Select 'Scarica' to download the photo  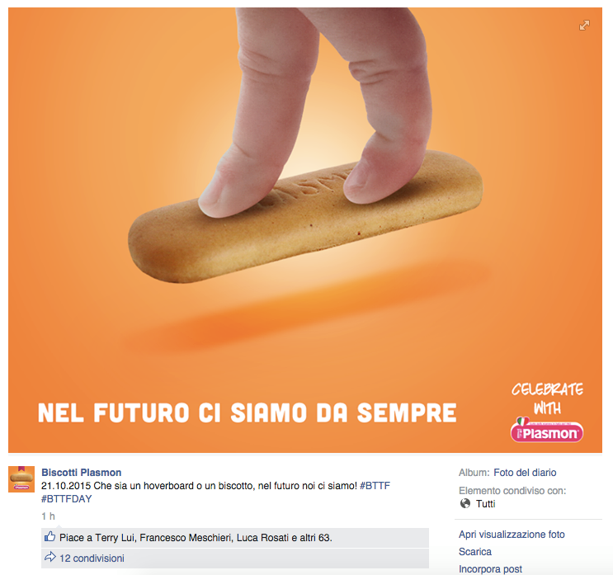click(475, 552)
